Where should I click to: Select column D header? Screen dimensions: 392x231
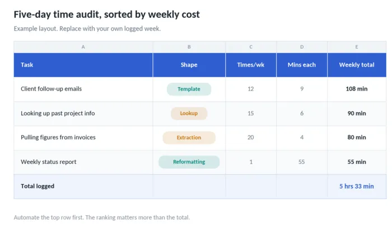click(302, 47)
